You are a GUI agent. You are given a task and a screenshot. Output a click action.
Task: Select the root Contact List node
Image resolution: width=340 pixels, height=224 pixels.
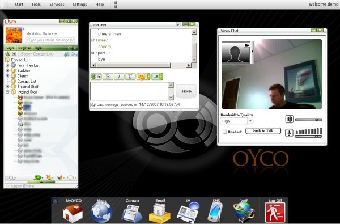(x=20, y=60)
